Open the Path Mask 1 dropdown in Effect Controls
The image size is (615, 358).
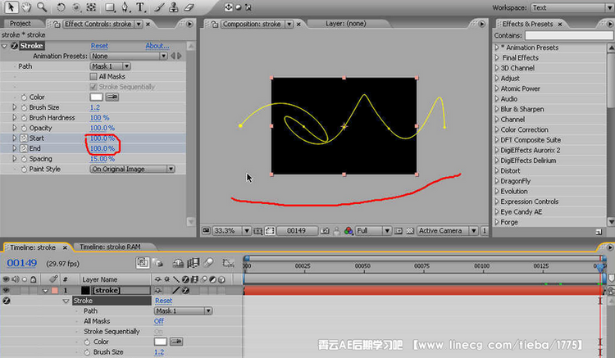click(110, 66)
